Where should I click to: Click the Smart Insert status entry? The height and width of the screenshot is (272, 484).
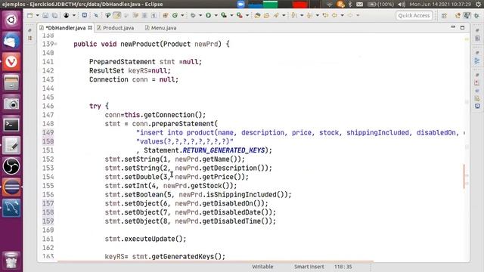click(x=309, y=267)
